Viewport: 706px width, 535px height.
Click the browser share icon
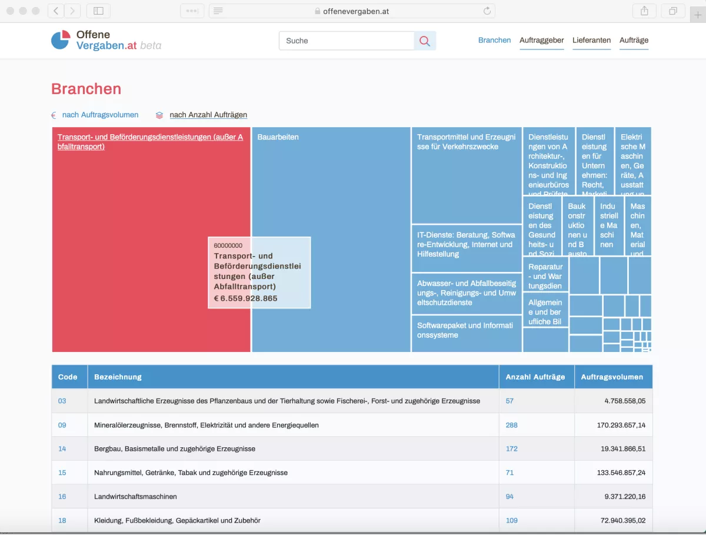(644, 11)
